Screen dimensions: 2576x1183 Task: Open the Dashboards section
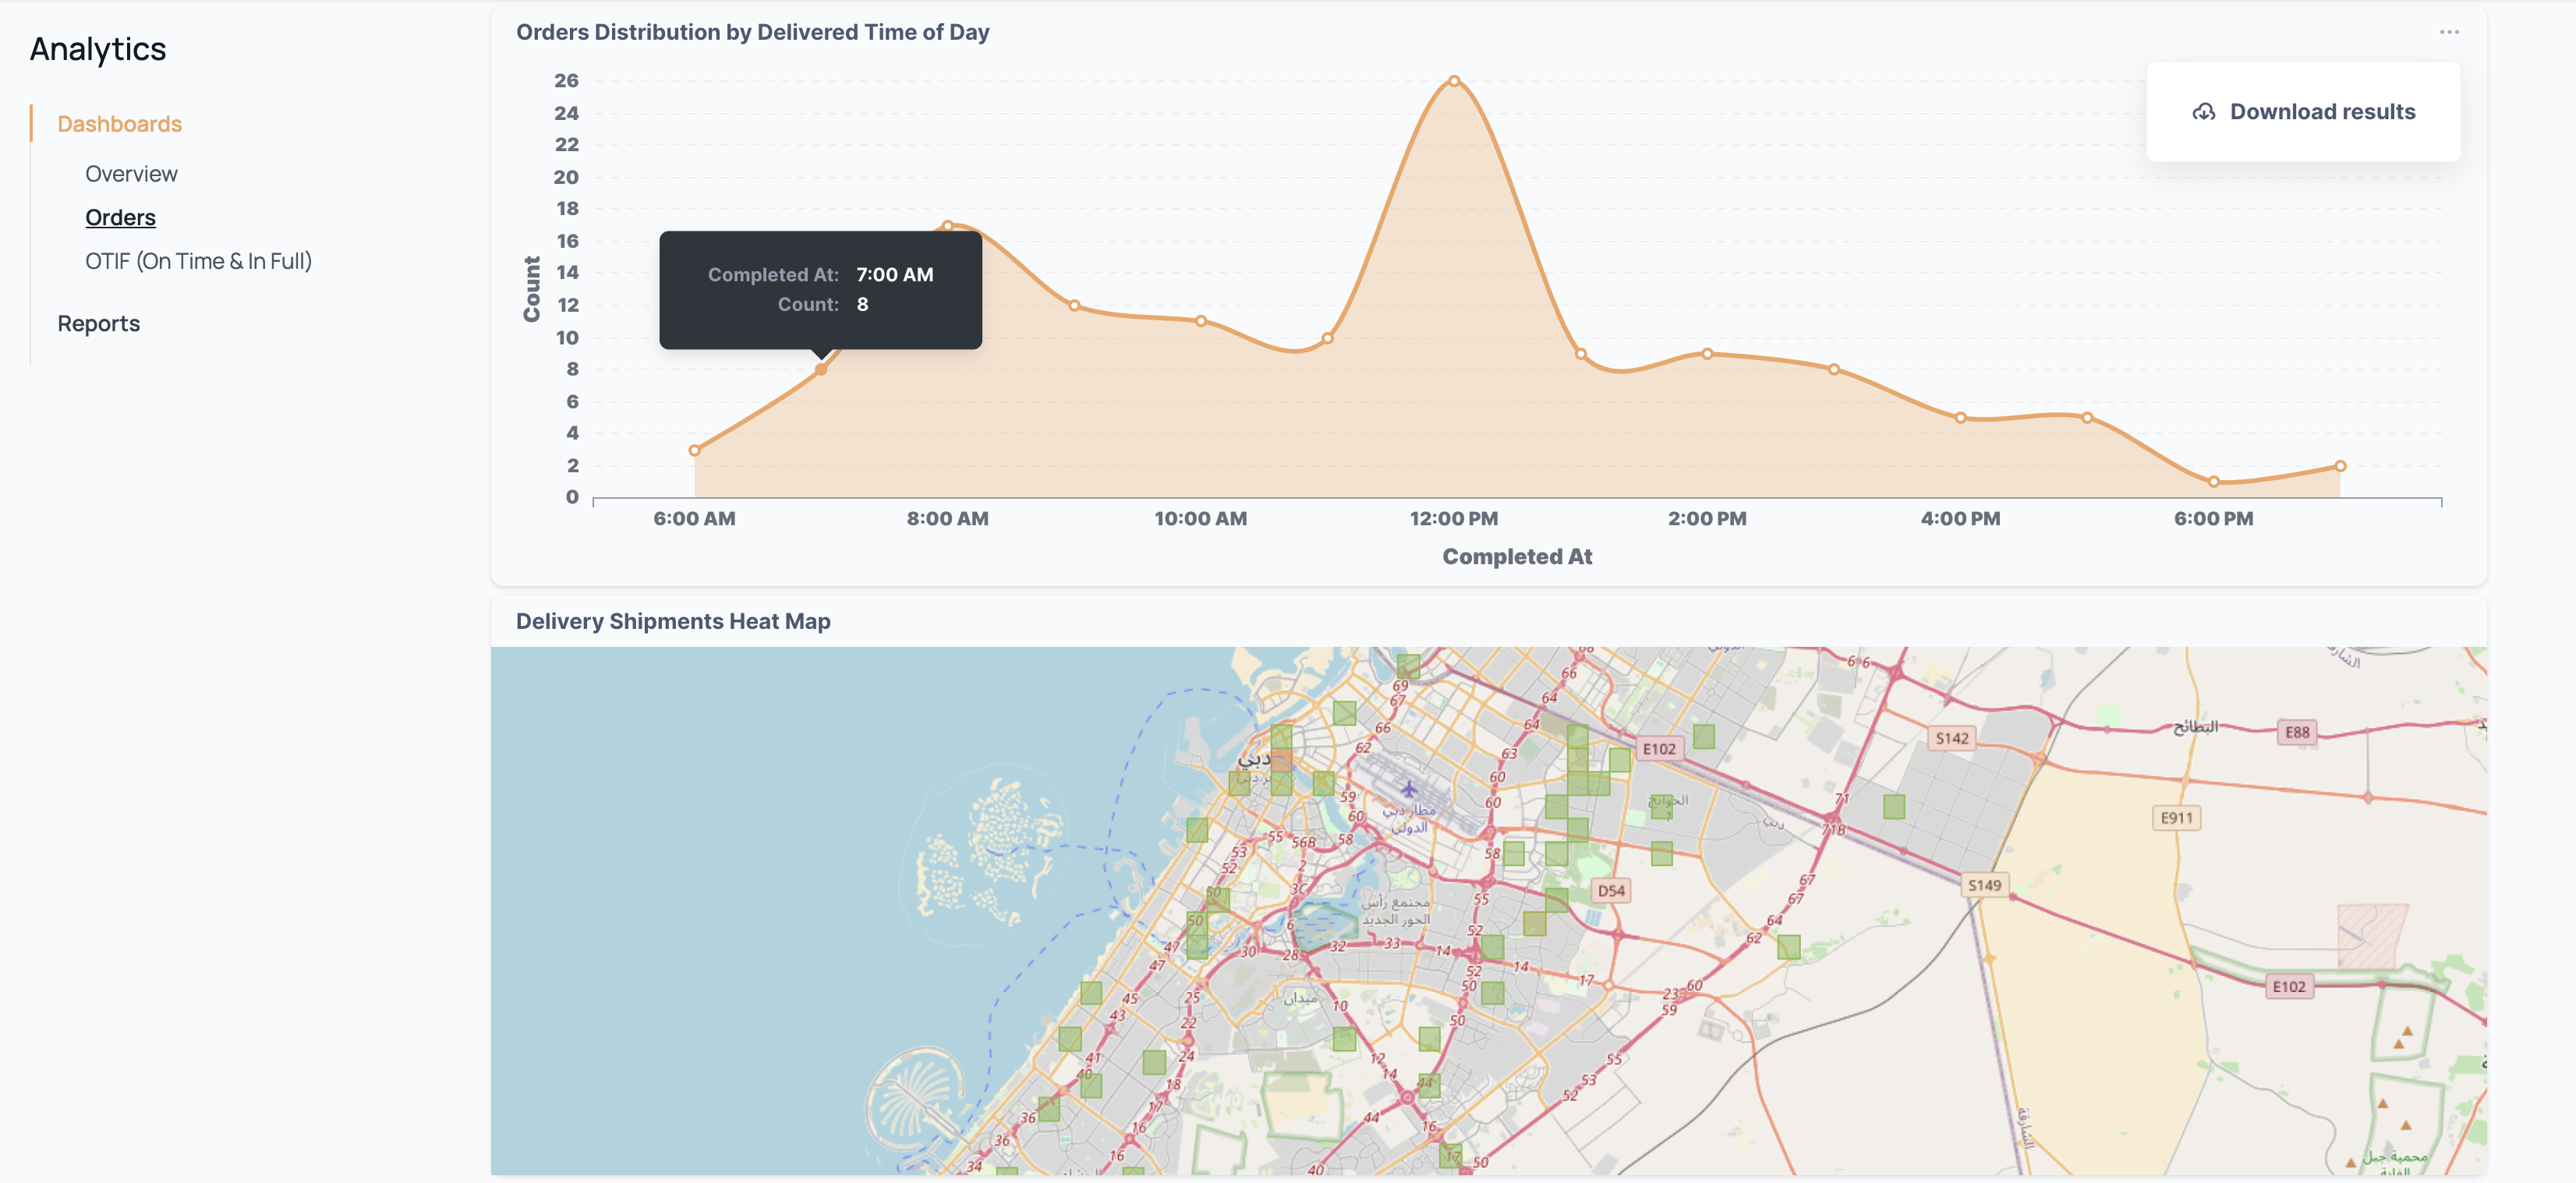pyautogui.click(x=119, y=124)
